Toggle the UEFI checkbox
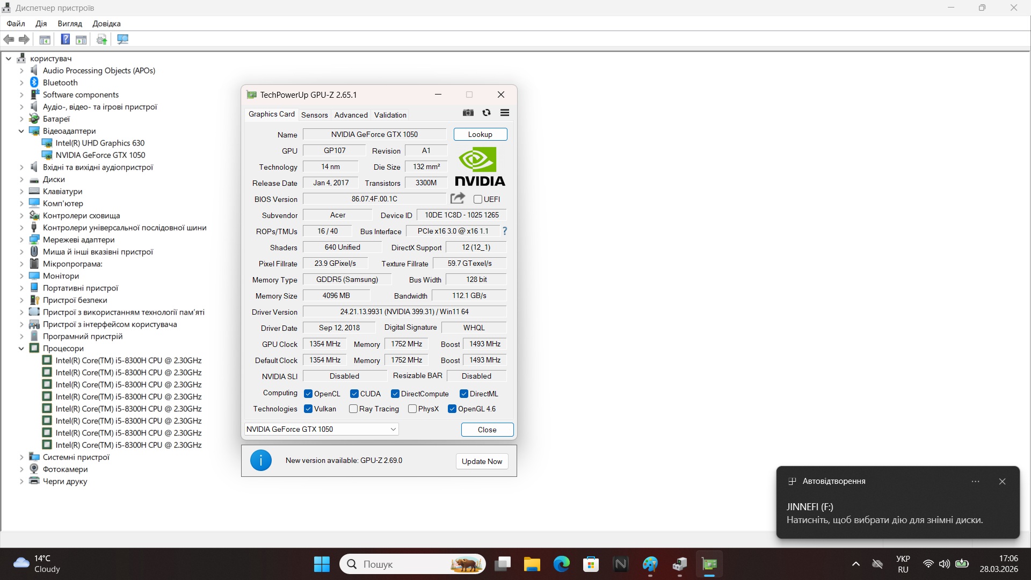This screenshot has height=580, width=1031. (478, 199)
